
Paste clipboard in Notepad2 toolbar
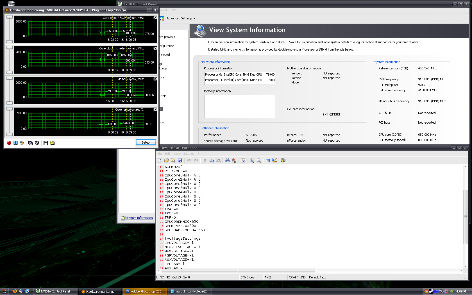pos(218,160)
